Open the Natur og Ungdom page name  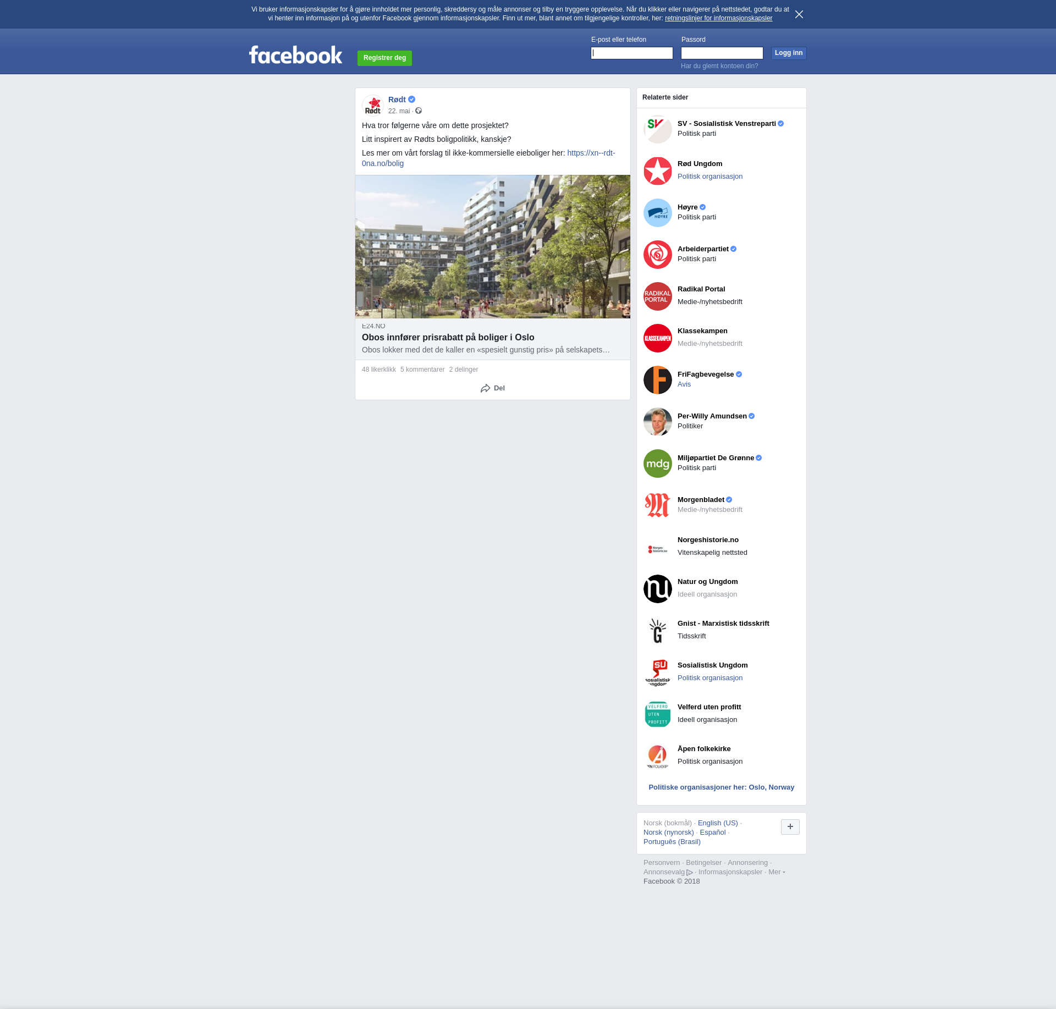pos(707,582)
